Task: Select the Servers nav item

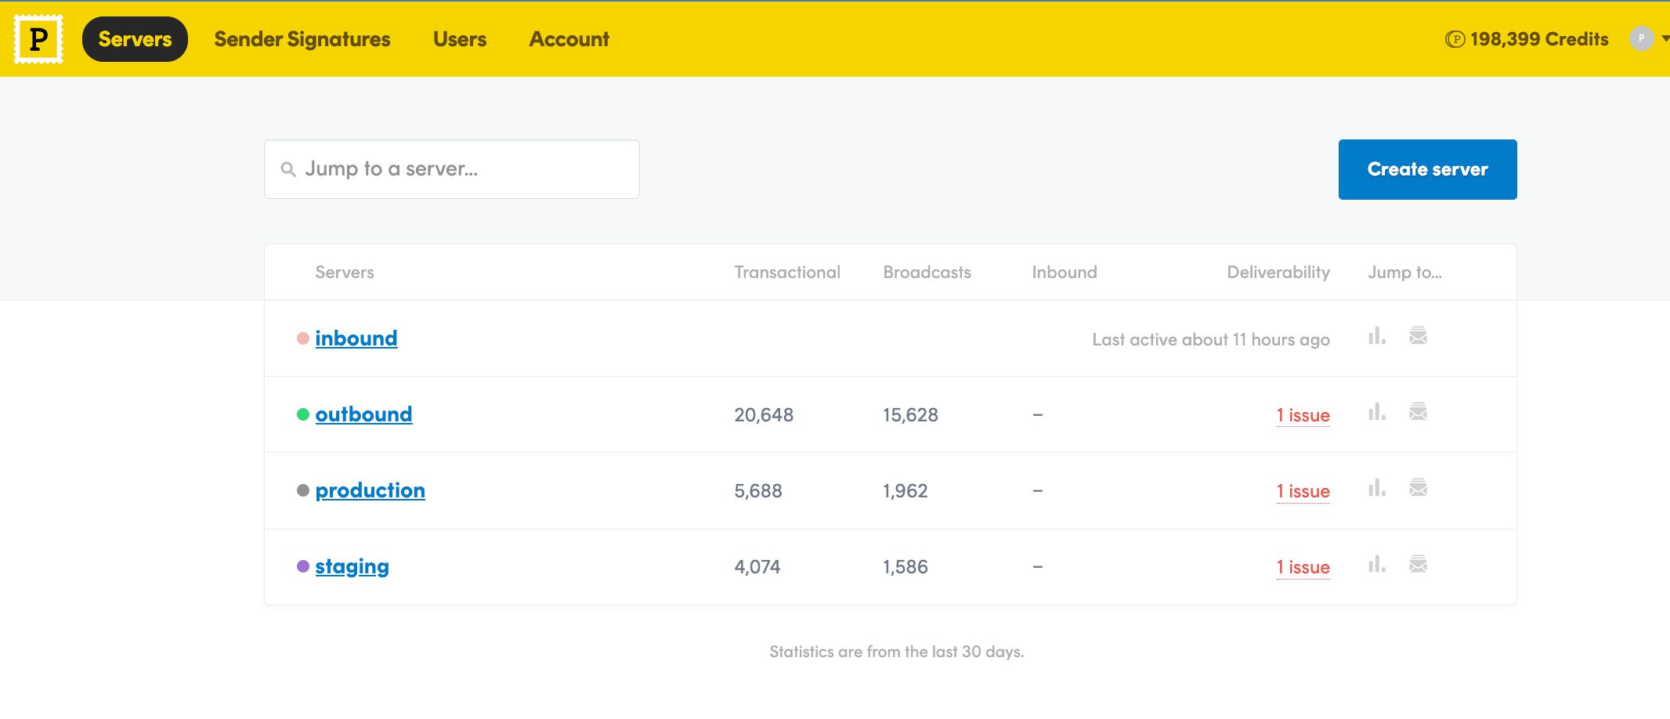Action: pyautogui.click(x=134, y=38)
